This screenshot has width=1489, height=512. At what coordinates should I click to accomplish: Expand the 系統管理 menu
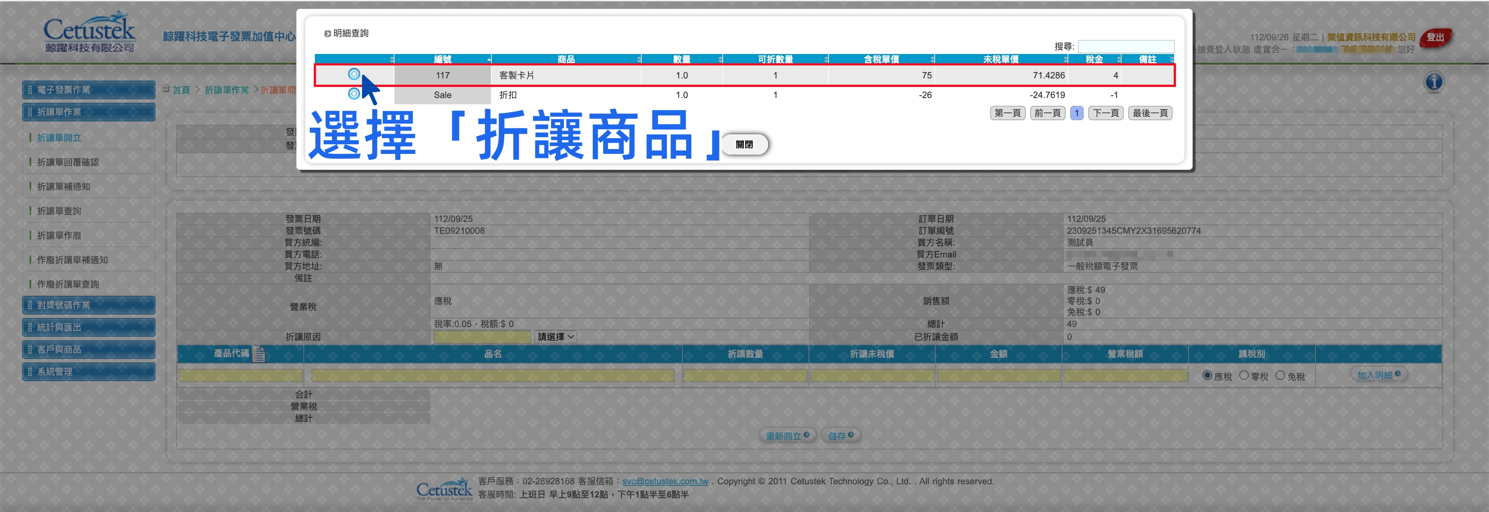click(x=89, y=371)
